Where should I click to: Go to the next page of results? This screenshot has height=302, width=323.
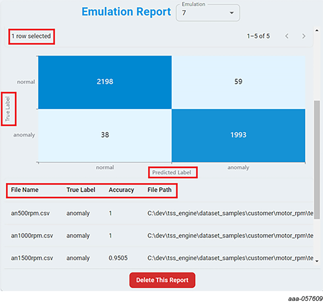tap(304, 36)
